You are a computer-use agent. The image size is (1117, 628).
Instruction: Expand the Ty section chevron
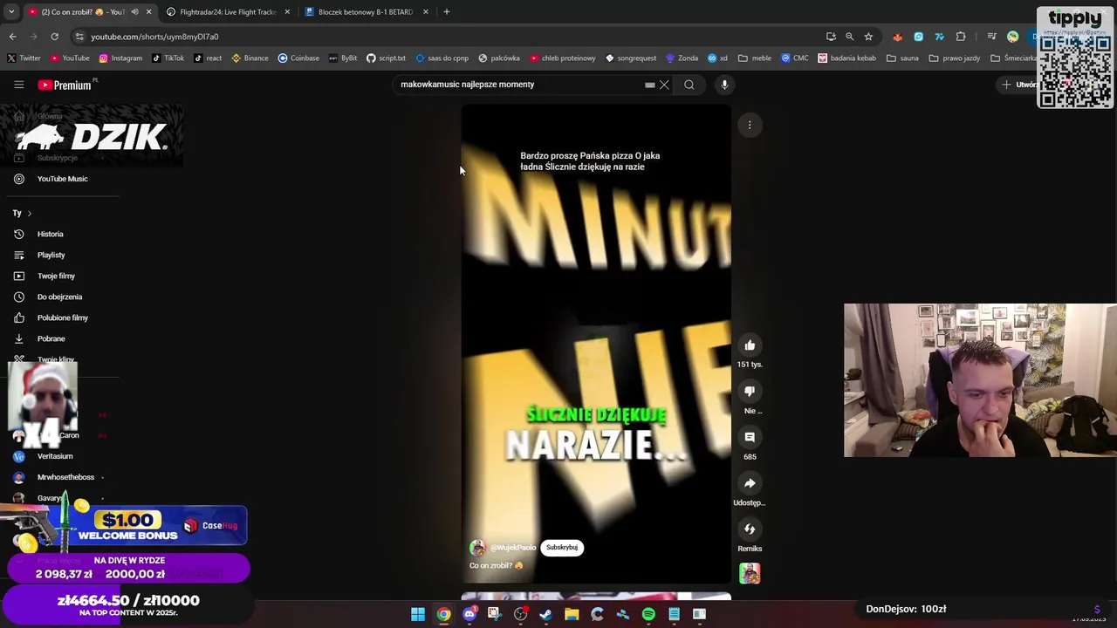click(x=29, y=213)
